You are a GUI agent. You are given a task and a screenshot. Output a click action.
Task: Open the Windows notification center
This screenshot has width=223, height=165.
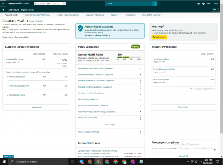(217, 161)
